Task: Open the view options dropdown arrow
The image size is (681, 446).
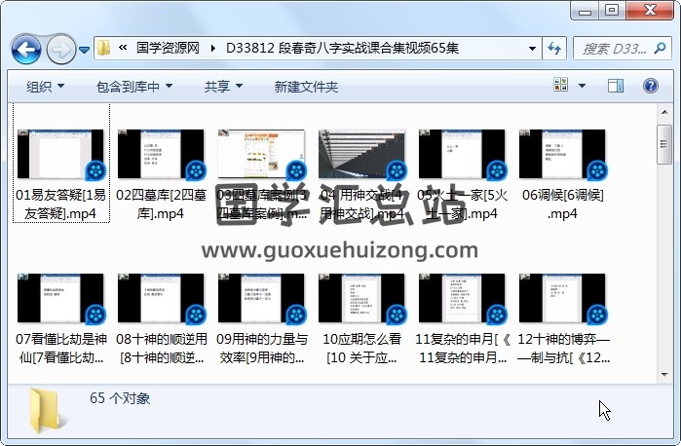Action: point(582,86)
